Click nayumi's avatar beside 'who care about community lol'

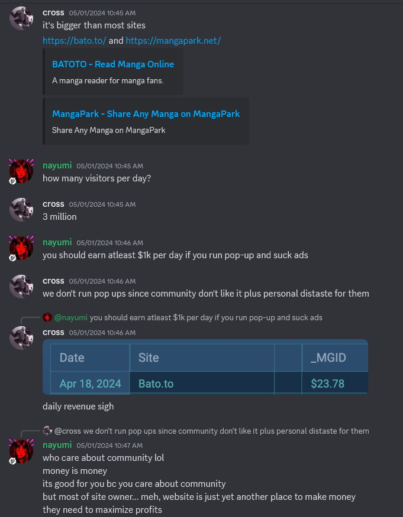(x=21, y=451)
